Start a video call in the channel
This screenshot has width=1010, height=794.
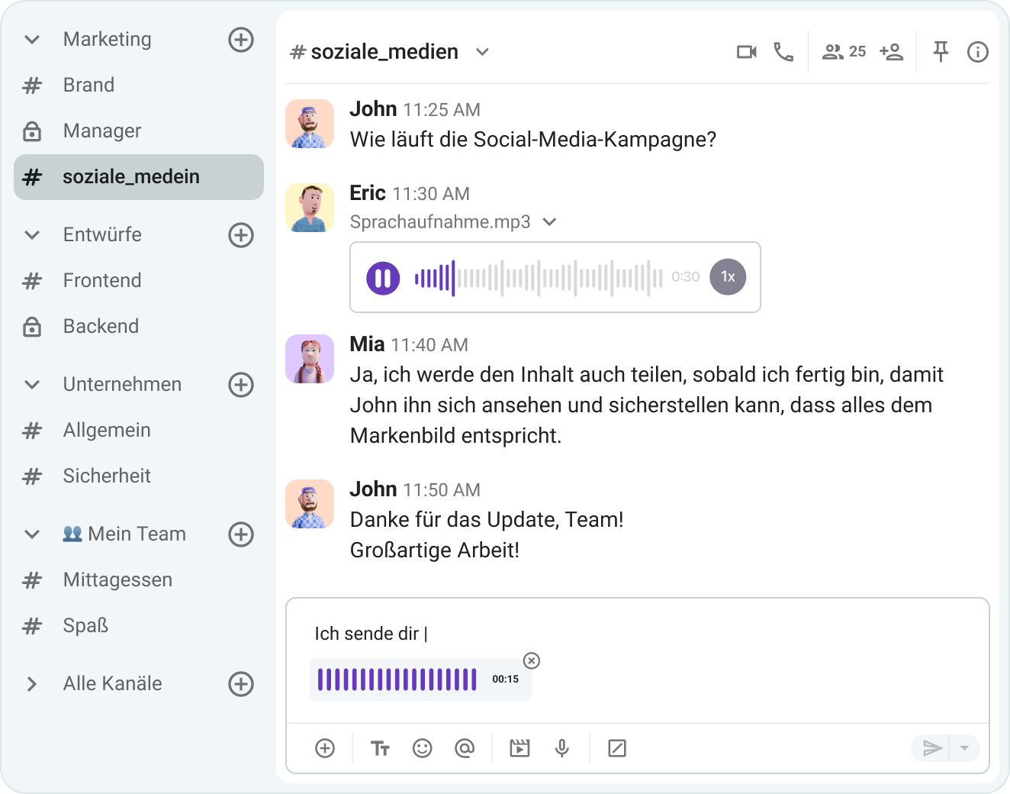pyautogui.click(x=746, y=52)
